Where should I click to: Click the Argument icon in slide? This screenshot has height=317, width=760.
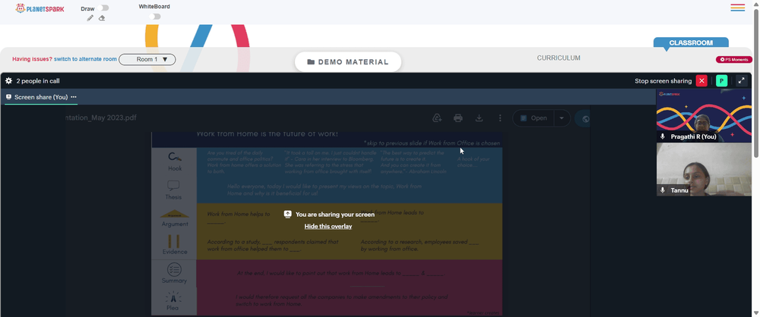pos(175,214)
